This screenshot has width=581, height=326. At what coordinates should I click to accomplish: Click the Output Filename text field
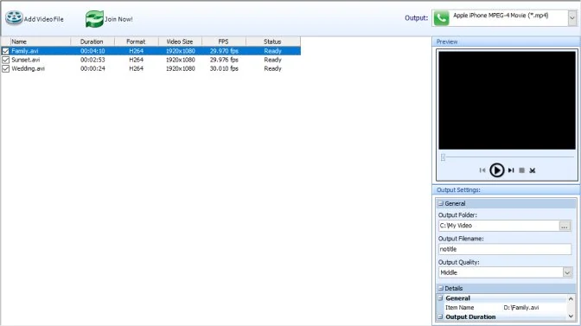pyautogui.click(x=505, y=249)
